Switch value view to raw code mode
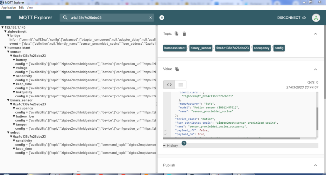 coord(169,85)
